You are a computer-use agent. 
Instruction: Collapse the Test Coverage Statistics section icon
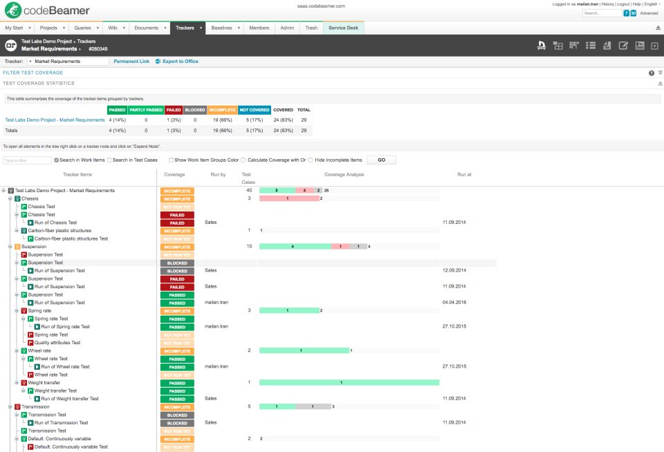tap(660, 84)
